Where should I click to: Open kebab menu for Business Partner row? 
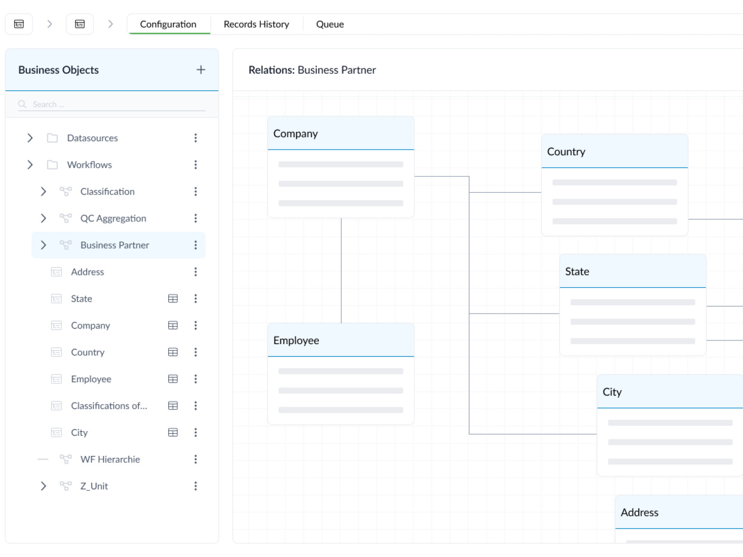(196, 245)
